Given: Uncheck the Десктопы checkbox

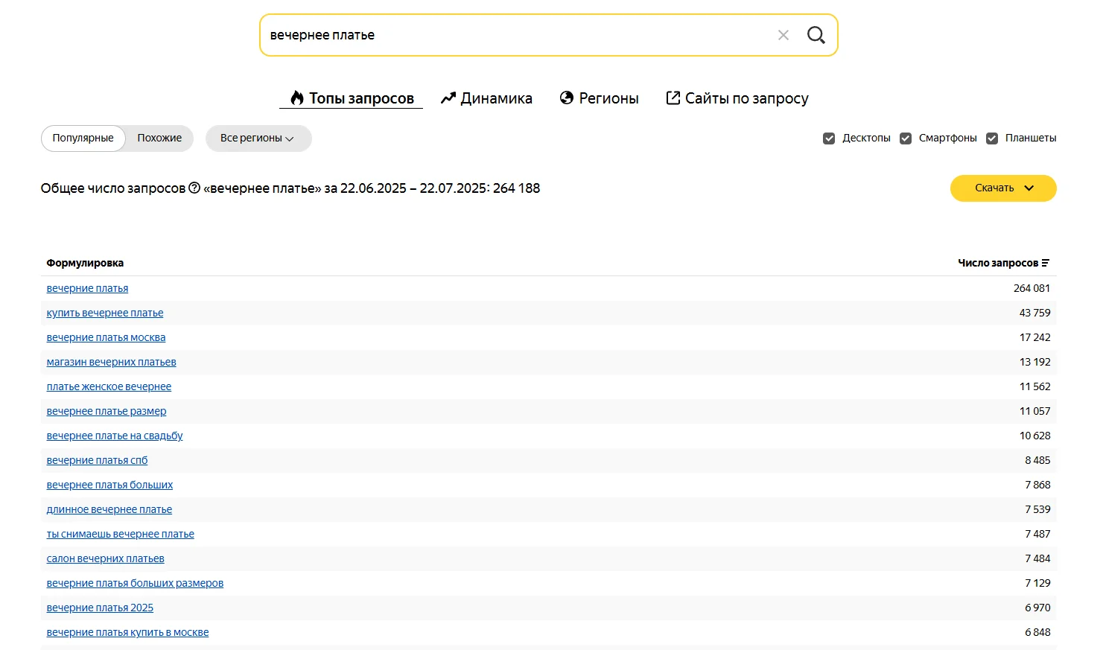Looking at the screenshot, I should point(829,138).
